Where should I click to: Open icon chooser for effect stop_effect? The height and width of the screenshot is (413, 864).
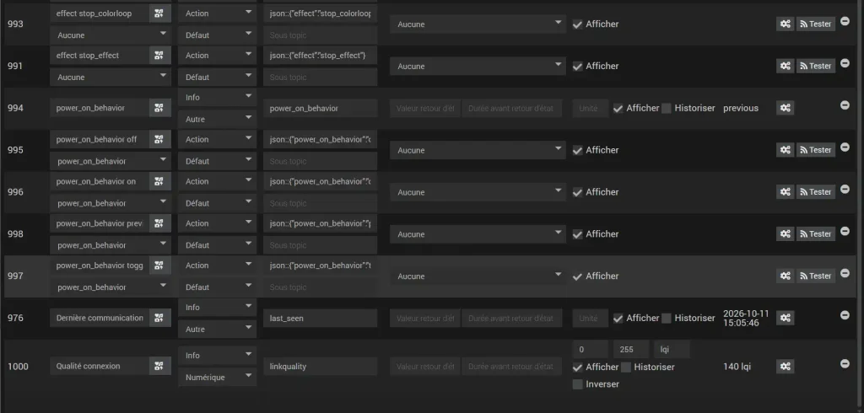[159, 55]
